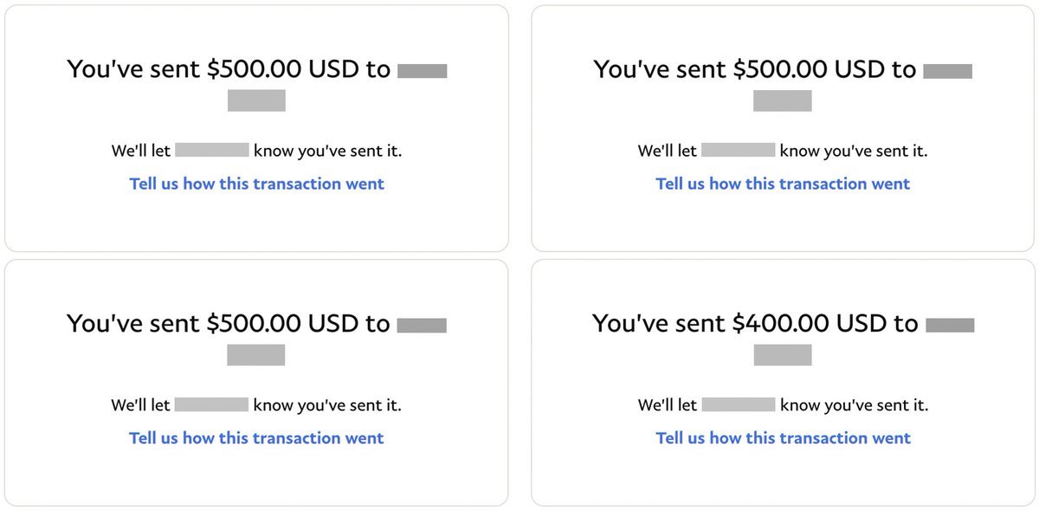This screenshot has height=511, width=1039.
Task: Select the "know you've sent it" text, bottom-left card
Action: tap(327, 405)
